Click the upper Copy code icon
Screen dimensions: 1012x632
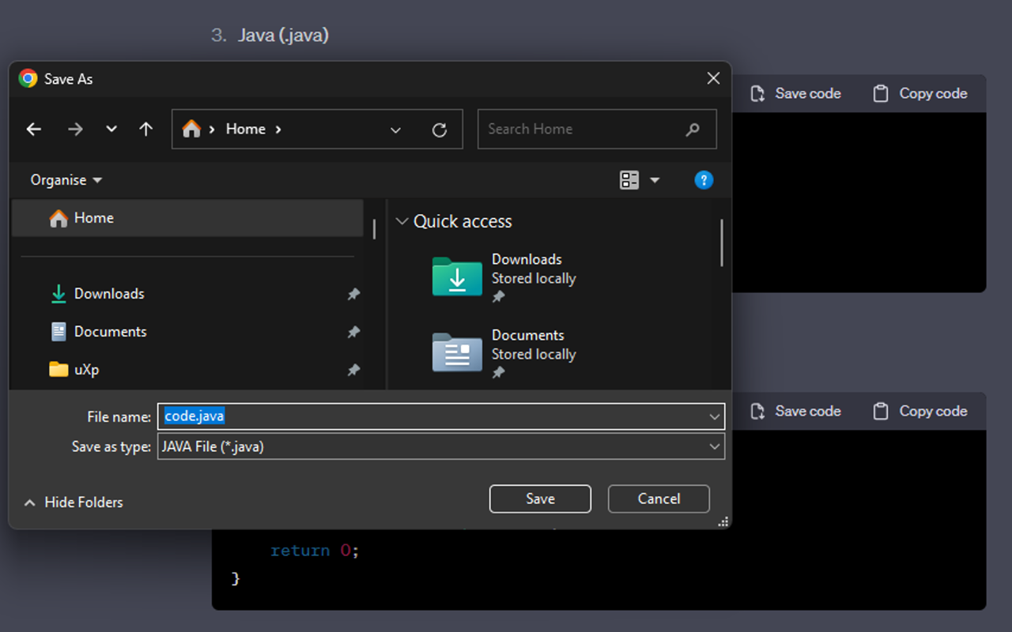[880, 93]
